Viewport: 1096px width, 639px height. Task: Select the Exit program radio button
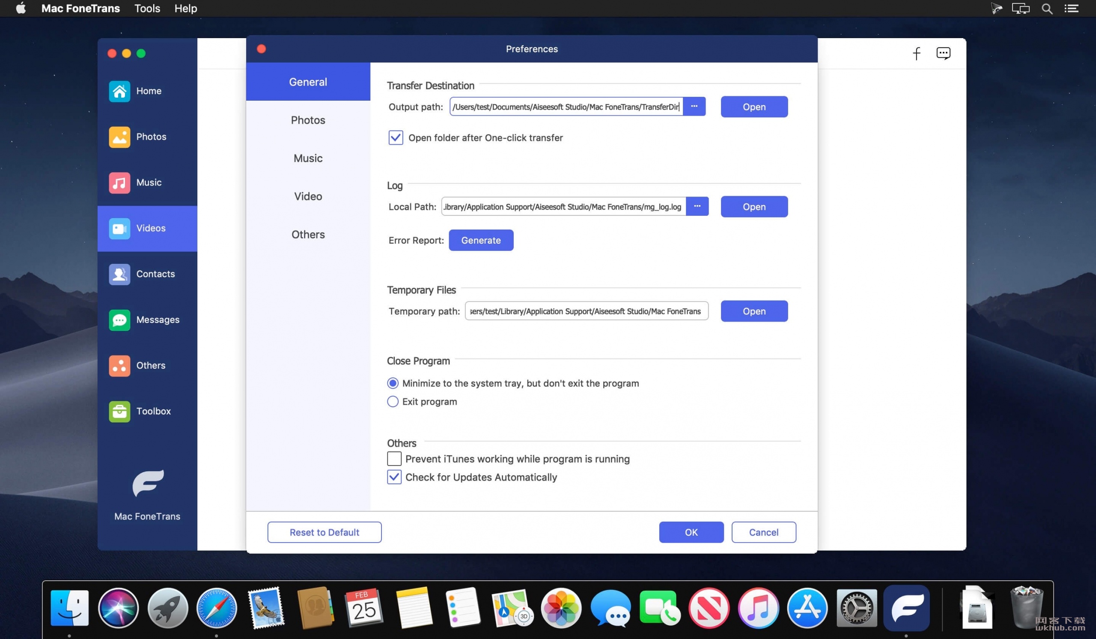[x=392, y=401]
